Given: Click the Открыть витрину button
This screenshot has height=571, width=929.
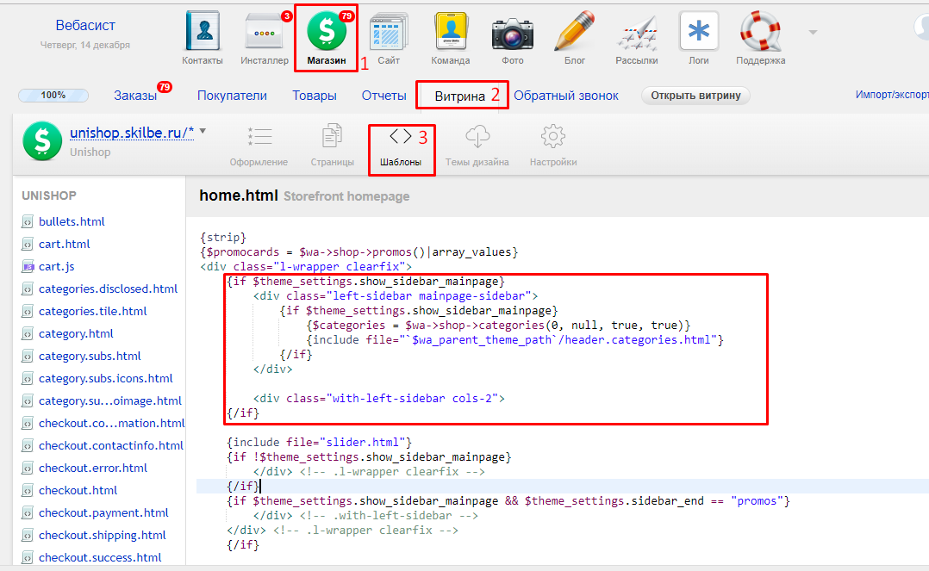Looking at the screenshot, I should pyautogui.click(x=695, y=96).
